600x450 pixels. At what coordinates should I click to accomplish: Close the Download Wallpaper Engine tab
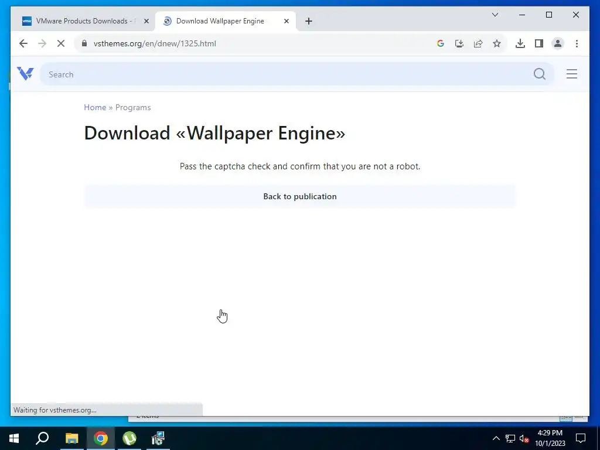[286, 21]
